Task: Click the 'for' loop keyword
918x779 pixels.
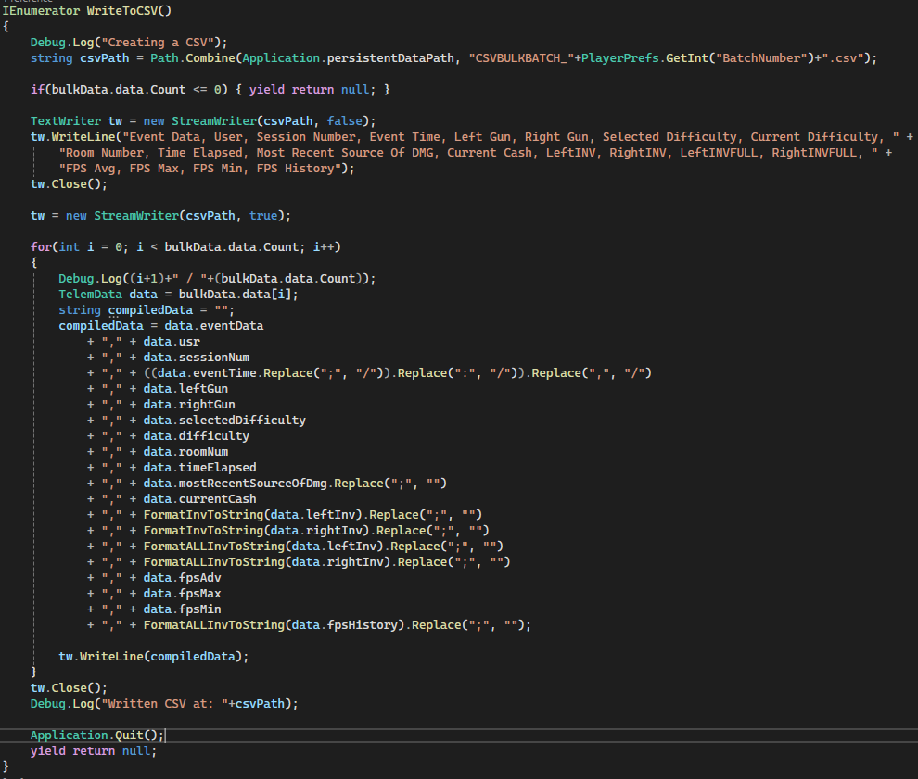Action: click(41, 247)
